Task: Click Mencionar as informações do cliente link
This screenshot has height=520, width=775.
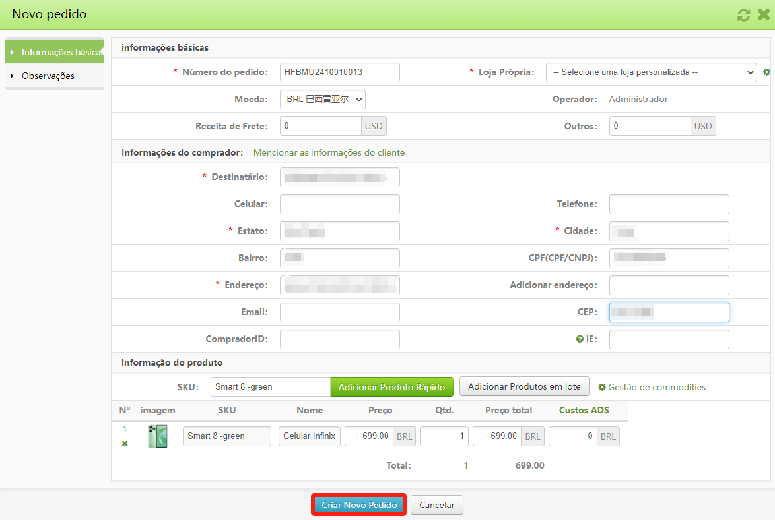Action: [327, 152]
